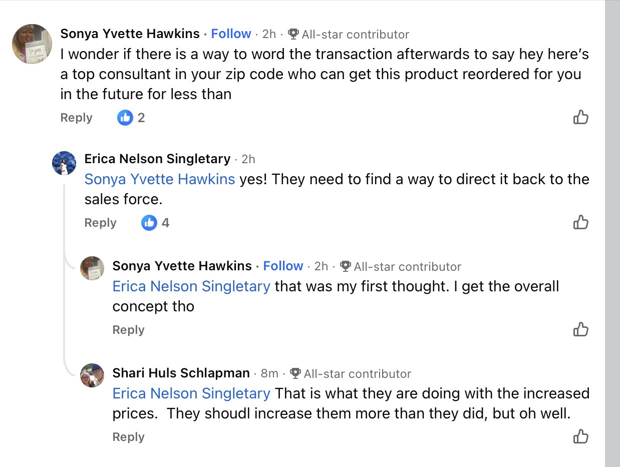
Task: Like Sonya's "first thought" reply
Action: click(580, 329)
